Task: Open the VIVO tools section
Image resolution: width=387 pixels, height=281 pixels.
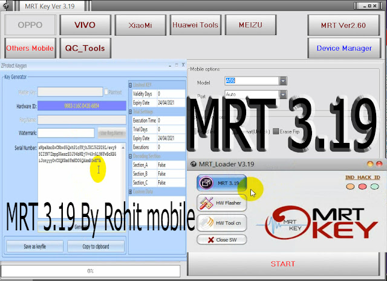Action: pos(85,25)
